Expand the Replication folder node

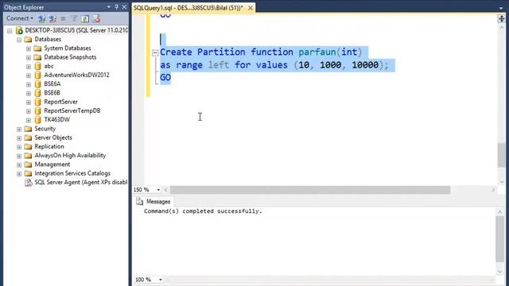(x=19, y=147)
